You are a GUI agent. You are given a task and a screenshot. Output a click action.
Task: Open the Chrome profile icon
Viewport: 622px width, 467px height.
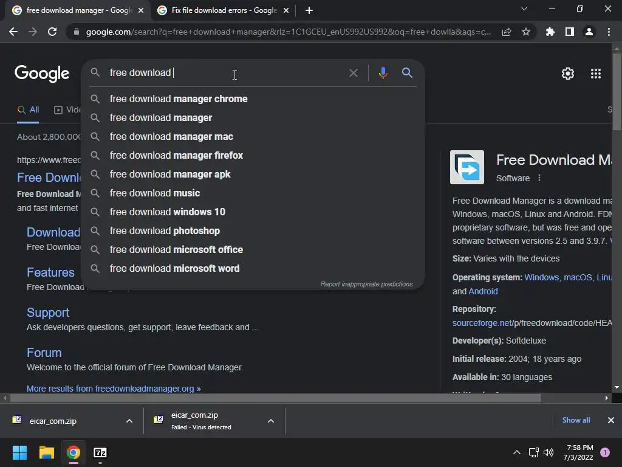pos(589,32)
